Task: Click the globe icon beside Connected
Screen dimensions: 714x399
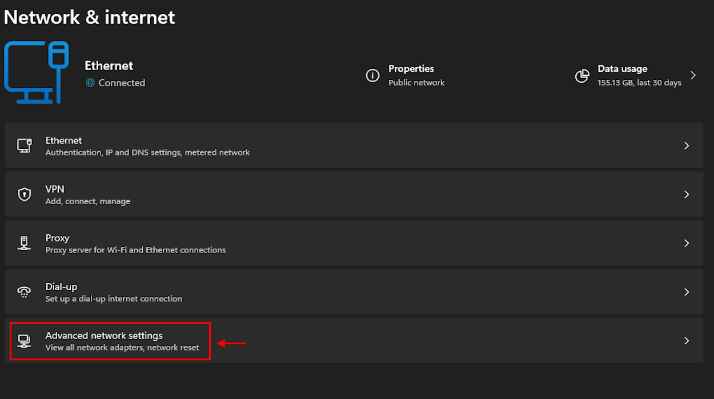Action: pyautogui.click(x=90, y=83)
